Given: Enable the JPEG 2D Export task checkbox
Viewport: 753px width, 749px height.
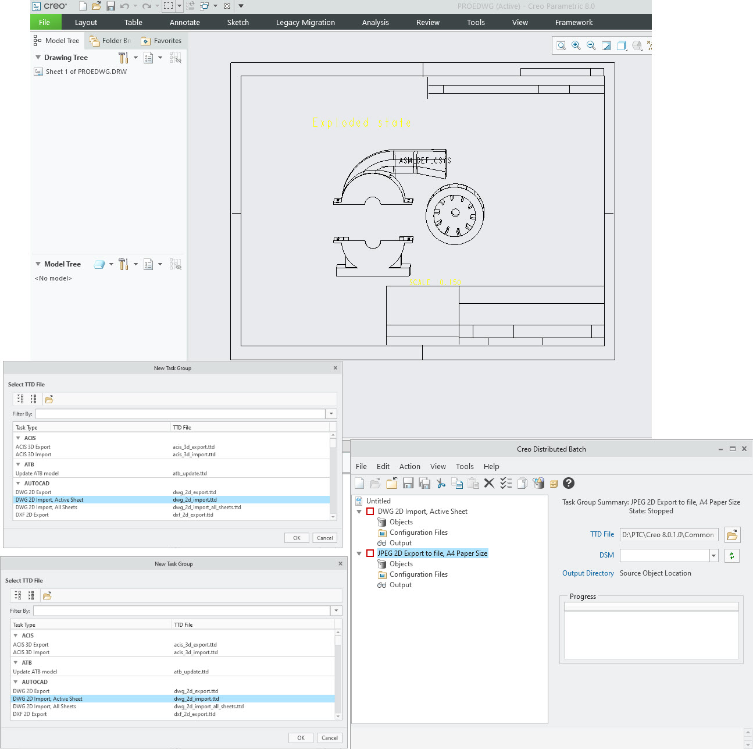Looking at the screenshot, I should click(x=370, y=553).
